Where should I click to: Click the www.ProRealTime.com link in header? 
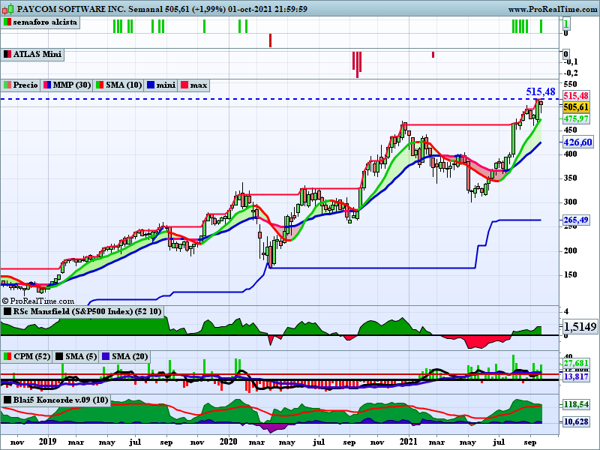pos(552,9)
